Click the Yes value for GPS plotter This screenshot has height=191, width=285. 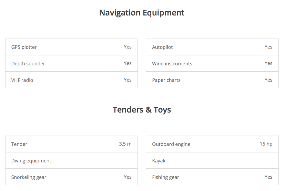click(x=128, y=47)
